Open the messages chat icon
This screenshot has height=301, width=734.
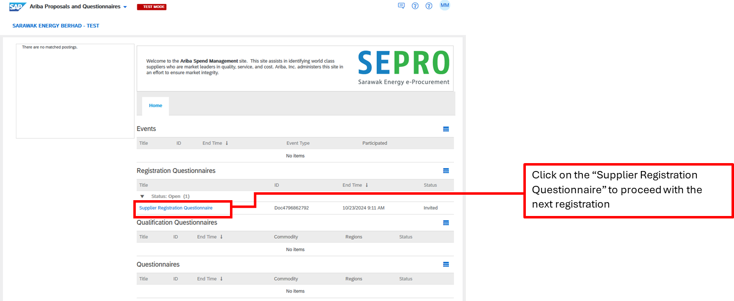point(401,6)
